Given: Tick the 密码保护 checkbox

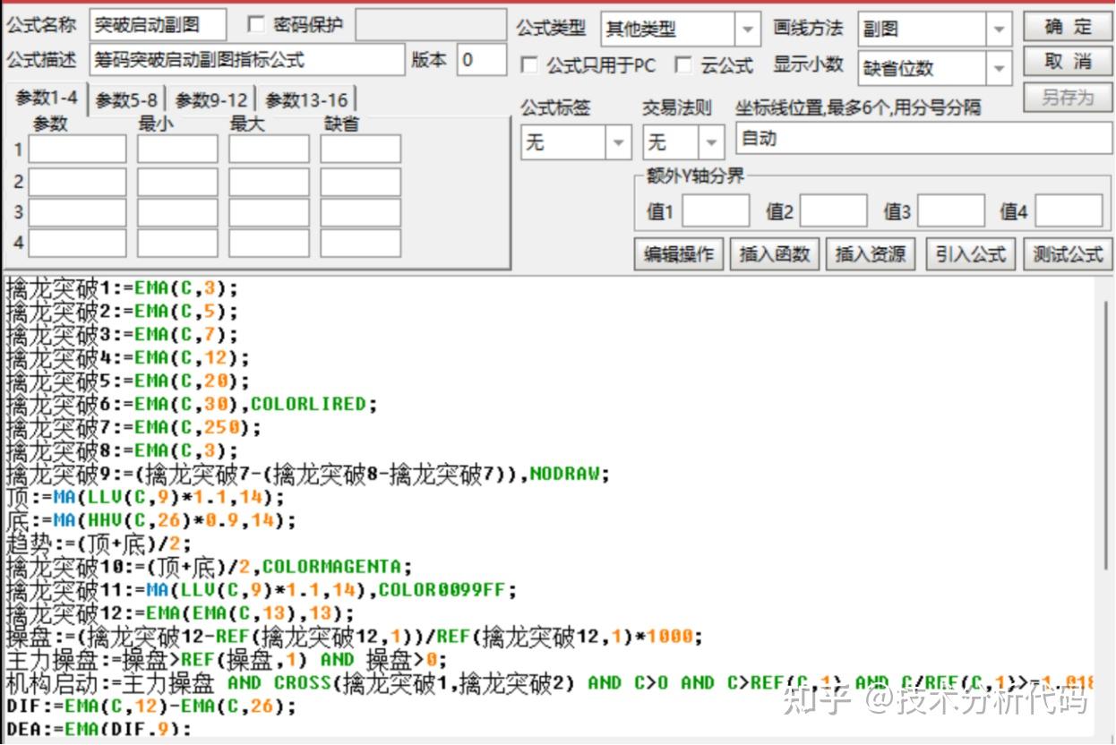Looking at the screenshot, I should pos(255,24).
